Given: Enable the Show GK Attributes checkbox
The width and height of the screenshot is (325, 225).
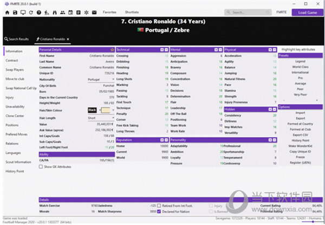Looking at the screenshot, I should 42,166.
